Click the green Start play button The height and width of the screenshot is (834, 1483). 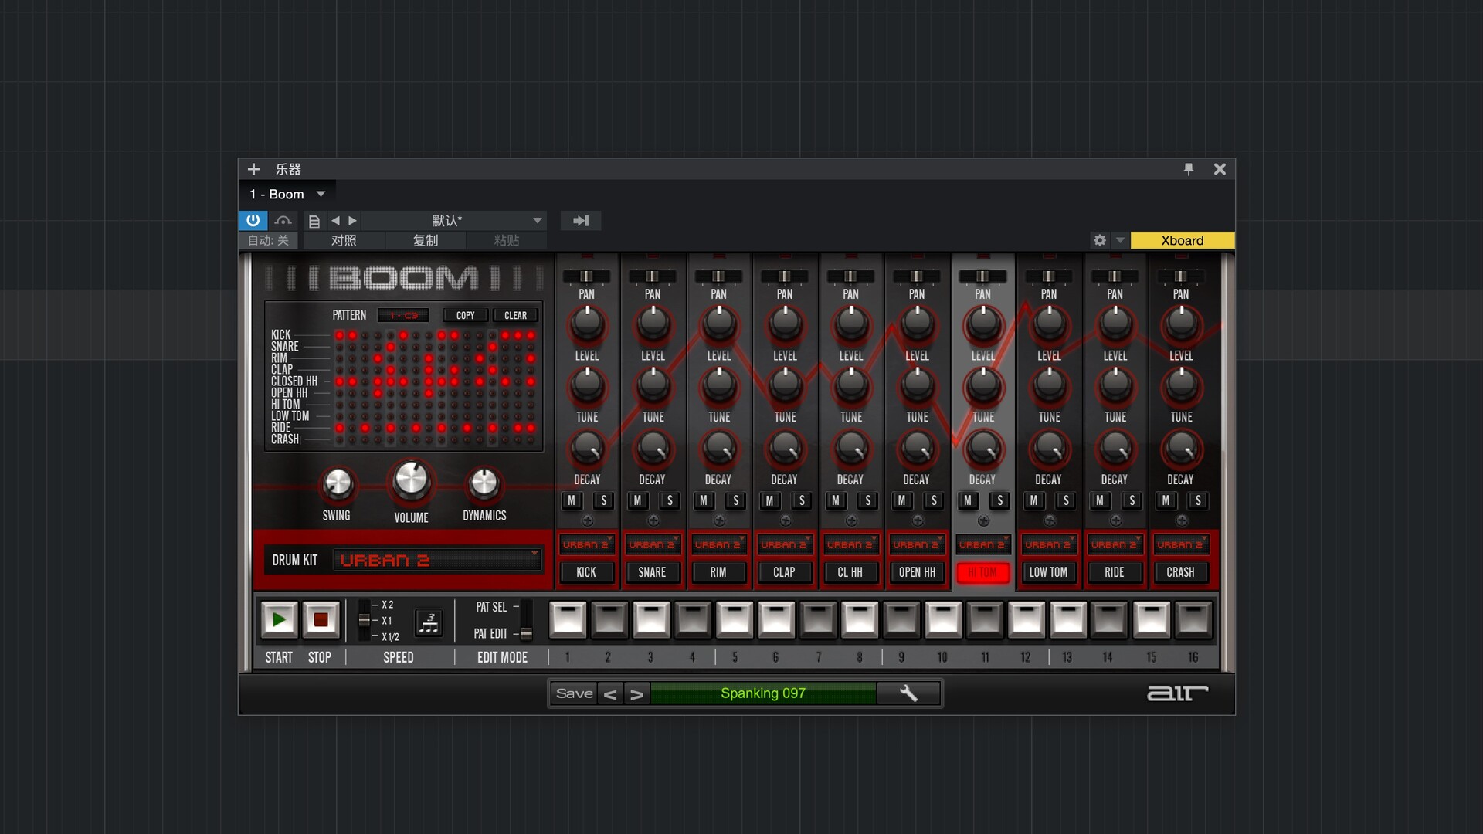tap(279, 619)
